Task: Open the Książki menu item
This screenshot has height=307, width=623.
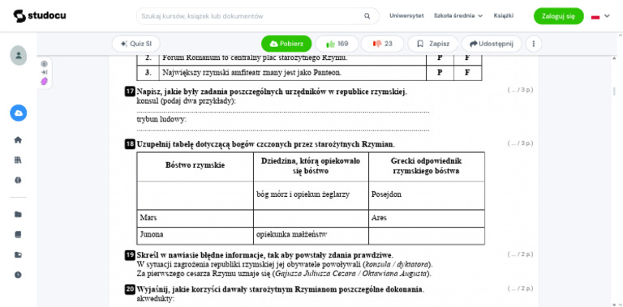Action: click(x=504, y=16)
